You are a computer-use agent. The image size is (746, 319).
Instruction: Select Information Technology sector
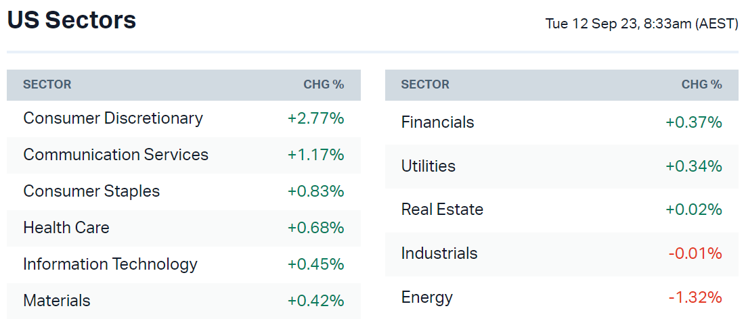tap(110, 264)
